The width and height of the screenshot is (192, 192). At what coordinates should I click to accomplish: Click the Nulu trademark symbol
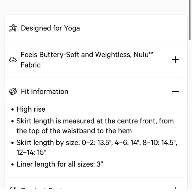click(x=151, y=53)
